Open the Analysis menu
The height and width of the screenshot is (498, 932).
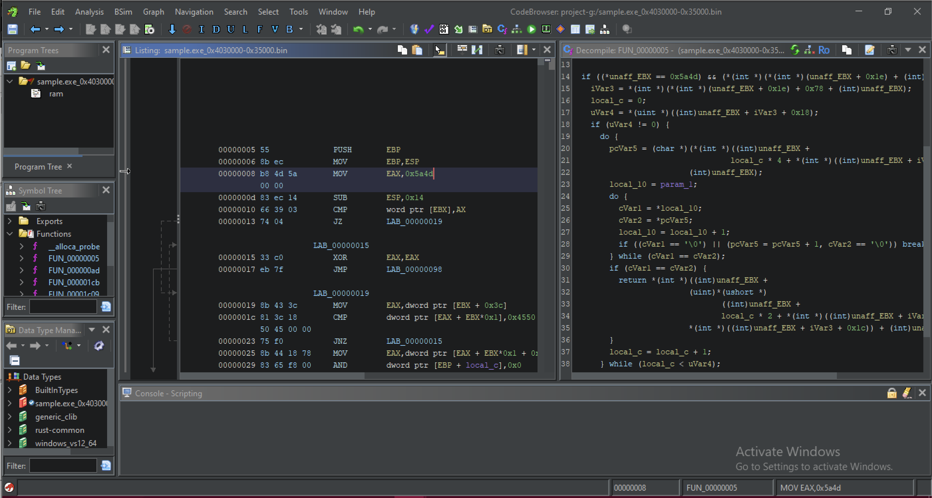(x=89, y=12)
